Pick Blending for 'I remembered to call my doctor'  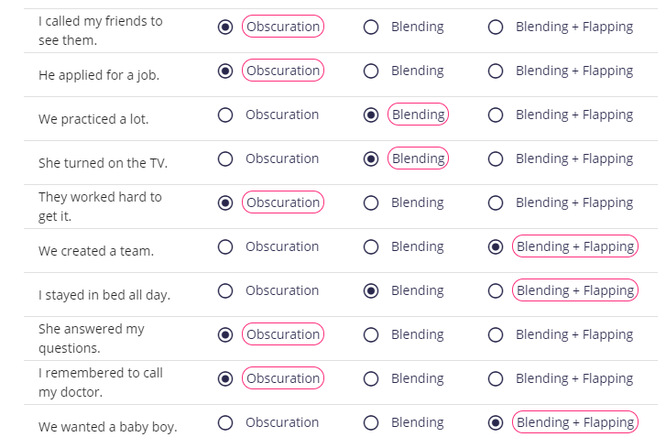[371, 378]
